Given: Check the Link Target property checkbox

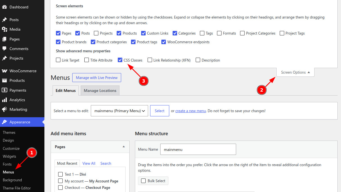Looking at the screenshot, I should pos(58,60).
